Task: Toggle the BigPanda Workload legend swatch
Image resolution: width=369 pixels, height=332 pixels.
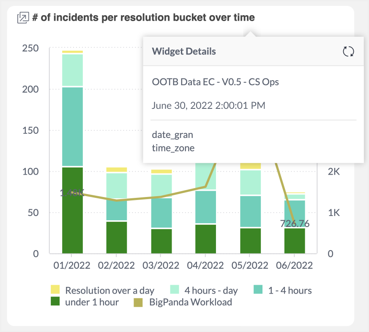Action: pos(139,302)
